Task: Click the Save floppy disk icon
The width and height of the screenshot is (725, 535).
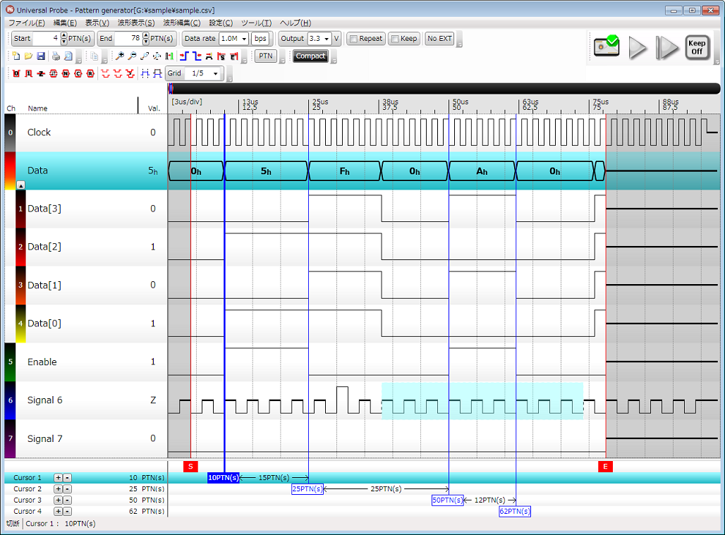Action: point(40,56)
